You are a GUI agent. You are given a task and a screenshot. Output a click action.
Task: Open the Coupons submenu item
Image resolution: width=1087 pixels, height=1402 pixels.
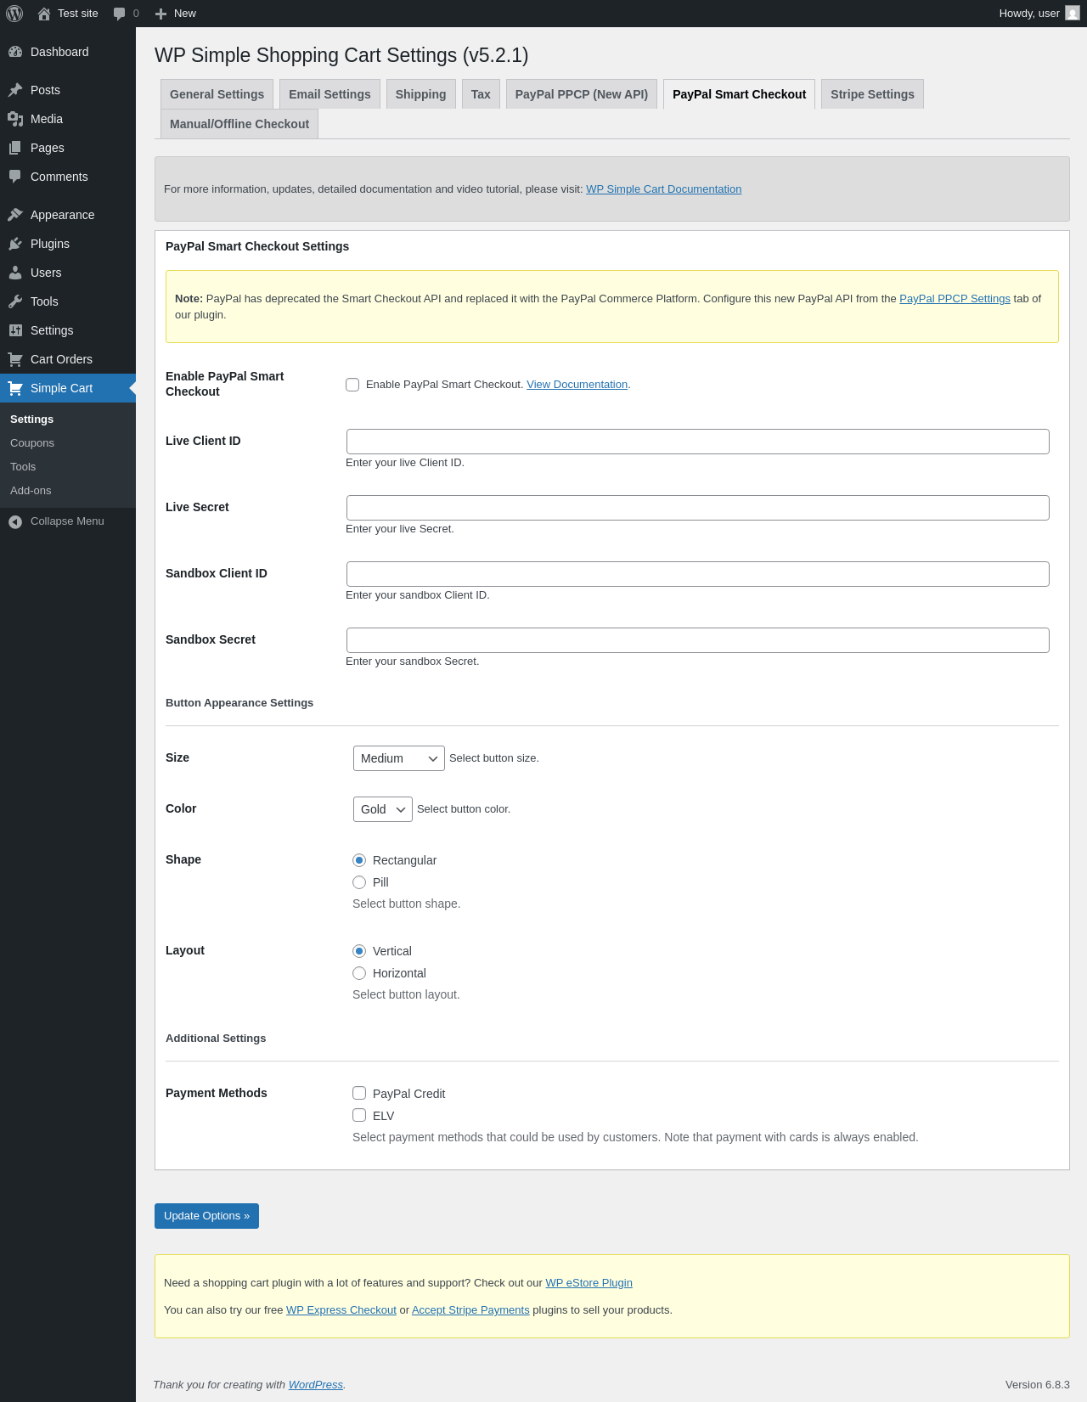point(32,443)
